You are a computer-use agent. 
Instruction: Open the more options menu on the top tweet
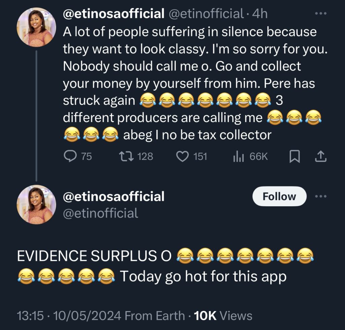(x=321, y=13)
